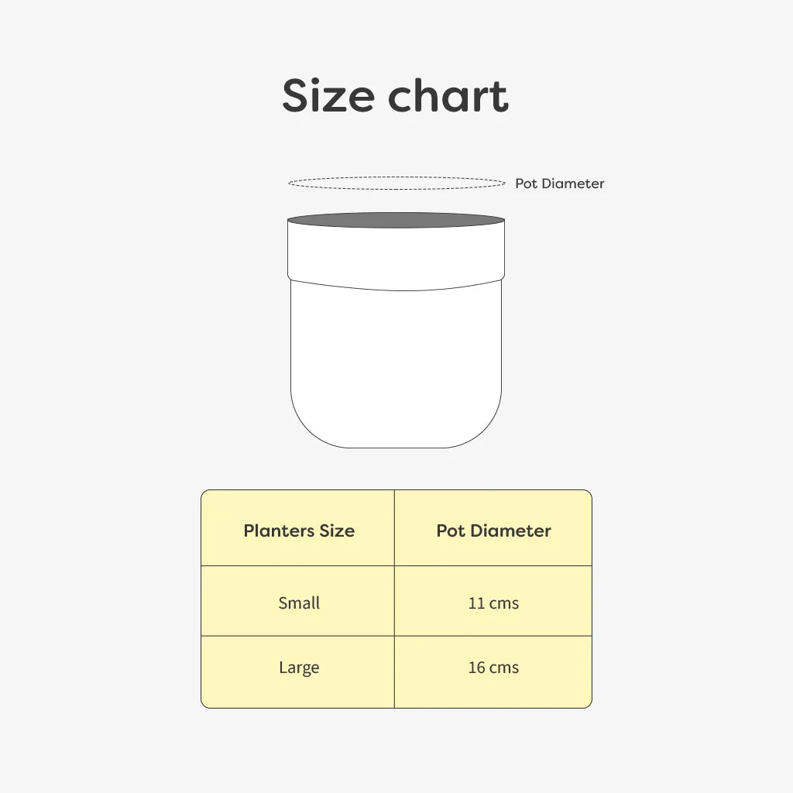The width and height of the screenshot is (793, 793).
Task: Click the divider between Small and Large
Action: click(396, 636)
